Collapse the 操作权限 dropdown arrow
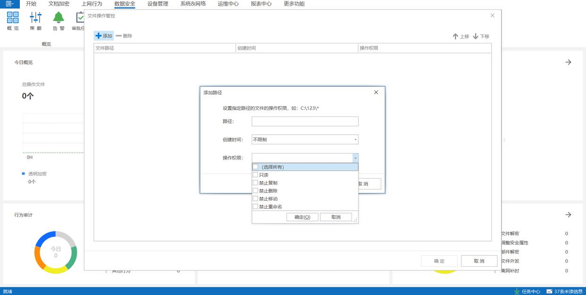This screenshot has height=295, width=586. pyautogui.click(x=355, y=158)
